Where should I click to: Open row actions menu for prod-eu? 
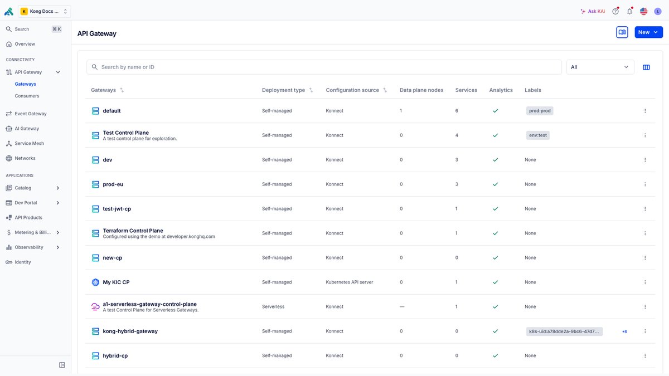(645, 184)
